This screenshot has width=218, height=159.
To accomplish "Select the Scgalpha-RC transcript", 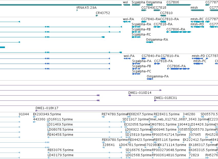I will coord(136,37).
